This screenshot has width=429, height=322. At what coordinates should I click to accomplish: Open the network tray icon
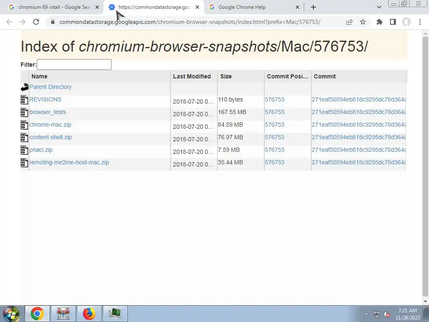click(377, 314)
